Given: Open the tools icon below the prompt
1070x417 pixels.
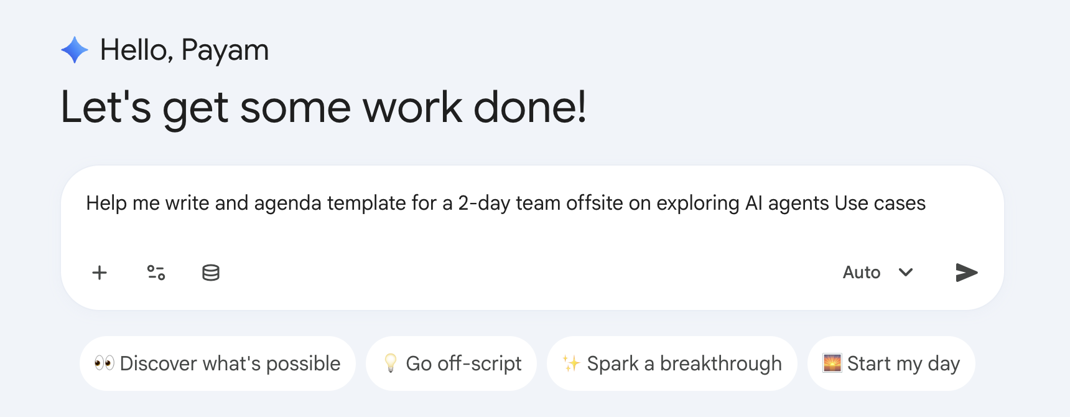Looking at the screenshot, I should [x=154, y=272].
